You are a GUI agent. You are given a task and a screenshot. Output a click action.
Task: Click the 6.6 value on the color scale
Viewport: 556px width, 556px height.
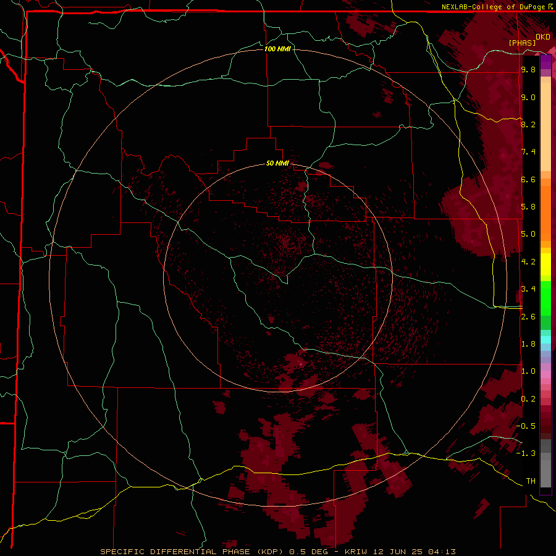click(x=528, y=179)
